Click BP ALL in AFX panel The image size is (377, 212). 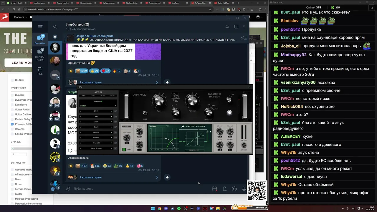103,96
